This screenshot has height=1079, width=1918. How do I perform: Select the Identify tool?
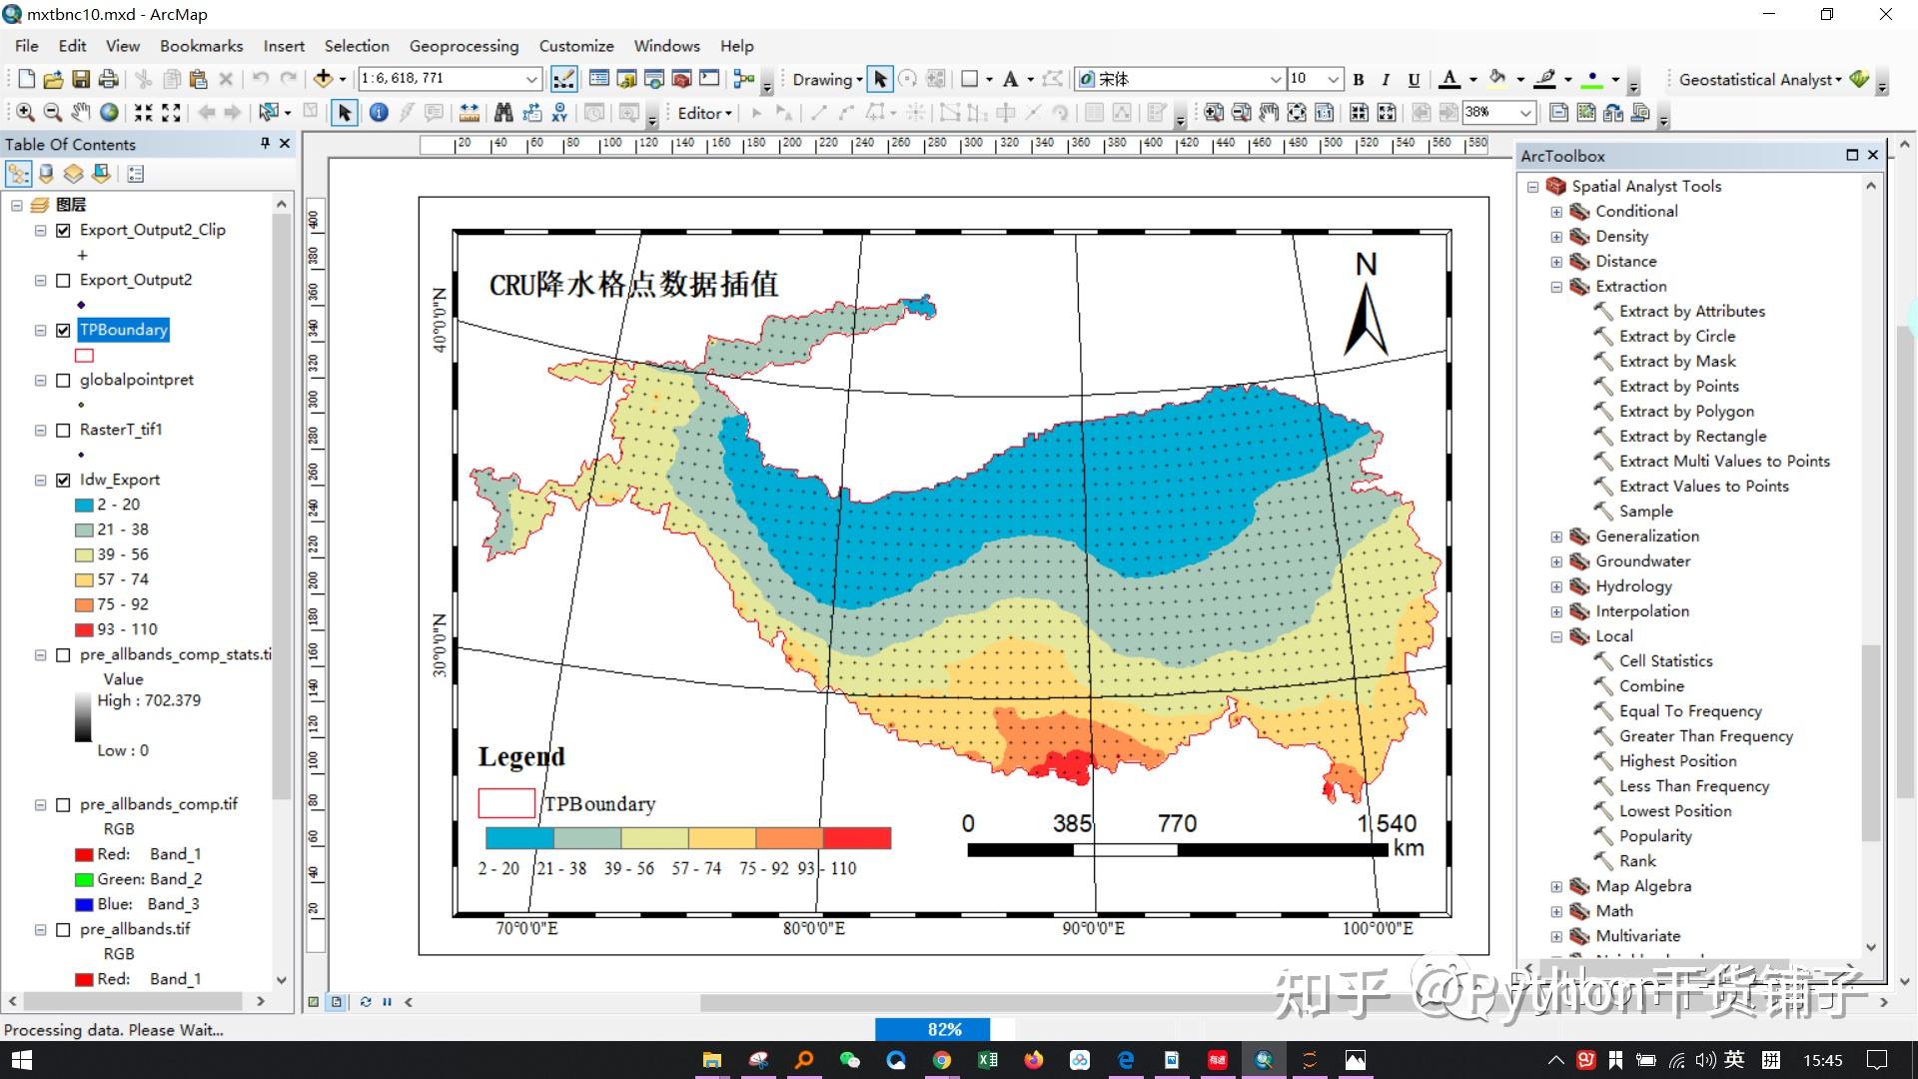click(378, 113)
